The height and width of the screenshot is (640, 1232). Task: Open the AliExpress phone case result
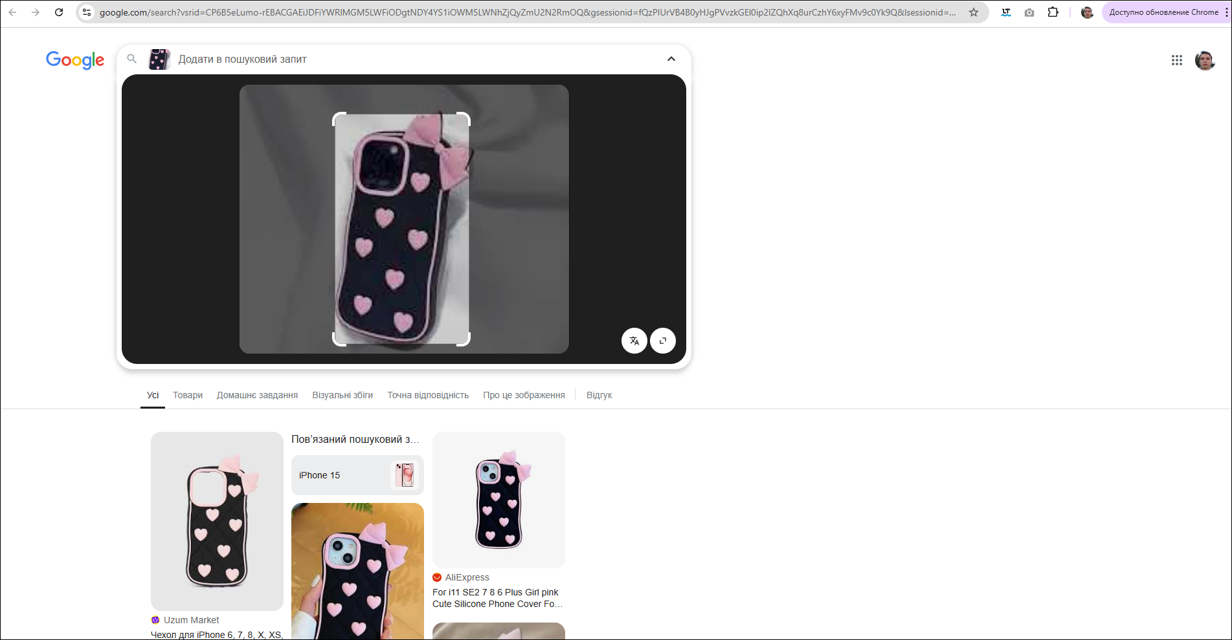coord(498,598)
